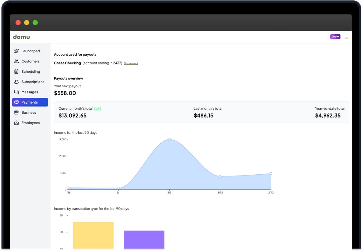Click the yellow bar in transaction chart
This screenshot has height=251, width=363.
coord(93,235)
